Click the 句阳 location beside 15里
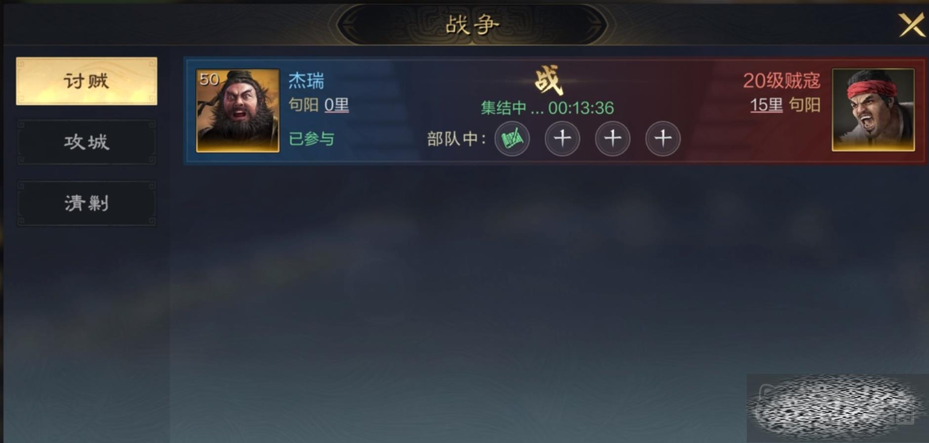929x443 pixels. click(805, 105)
